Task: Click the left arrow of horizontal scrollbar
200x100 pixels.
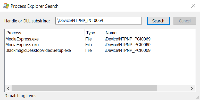Action: (8, 88)
